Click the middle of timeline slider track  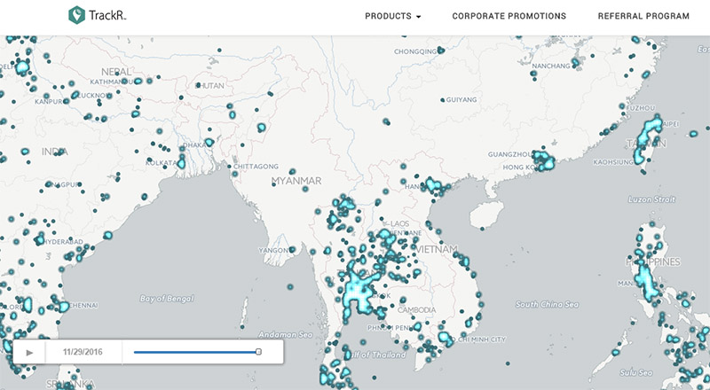(x=195, y=352)
